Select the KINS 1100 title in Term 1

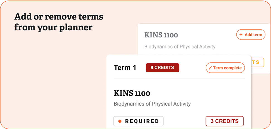(132, 93)
